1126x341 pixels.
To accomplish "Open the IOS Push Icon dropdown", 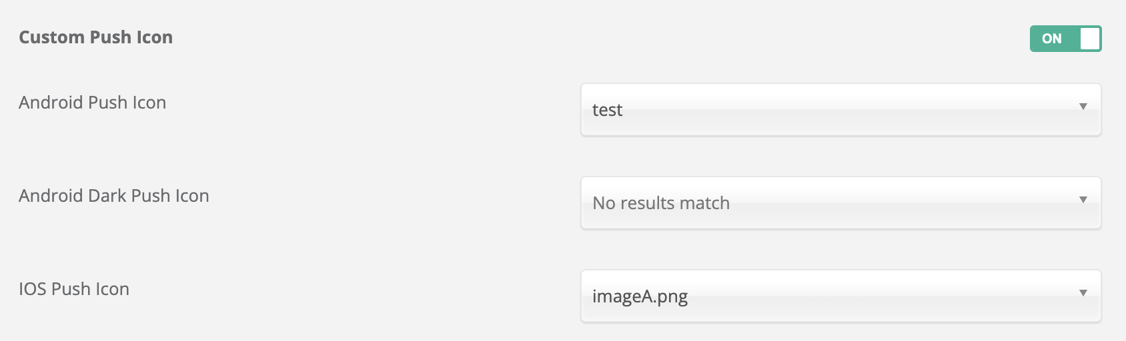I will tap(840, 296).
